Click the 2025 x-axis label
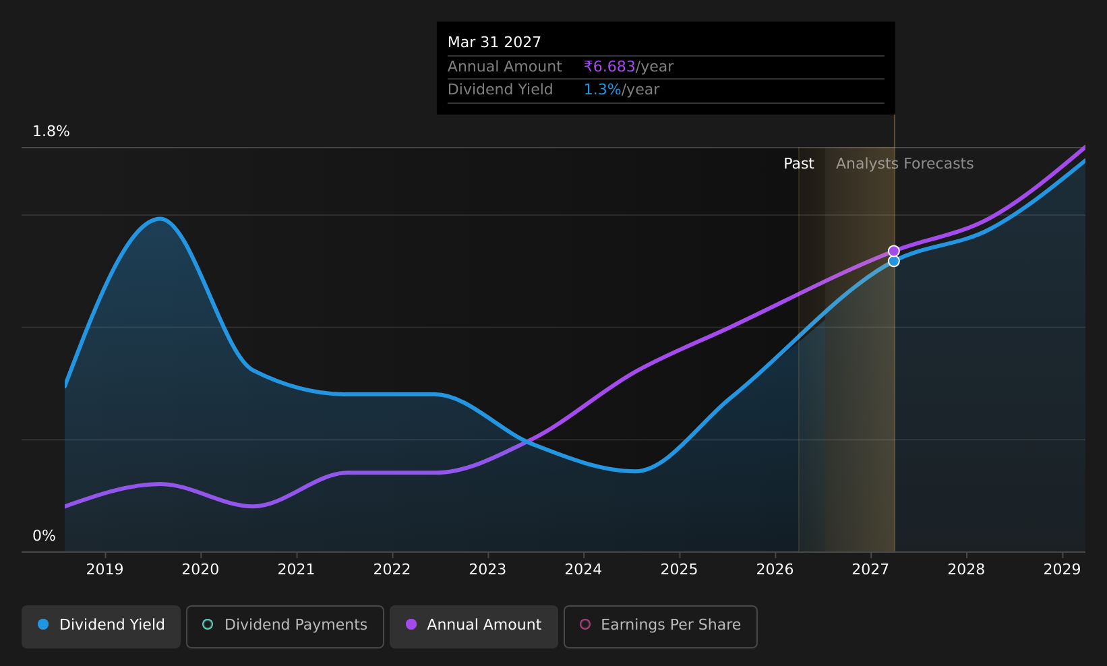 pos(679,570)
